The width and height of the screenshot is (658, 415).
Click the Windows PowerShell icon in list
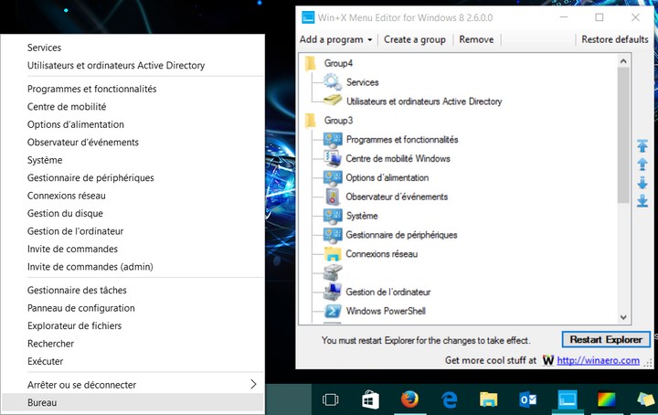(333, 311)
